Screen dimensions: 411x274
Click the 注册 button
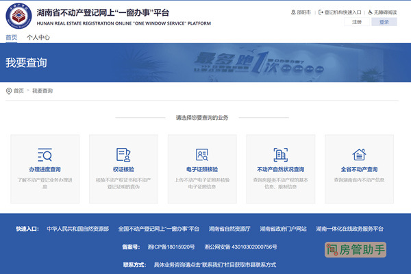coord(357,22)
